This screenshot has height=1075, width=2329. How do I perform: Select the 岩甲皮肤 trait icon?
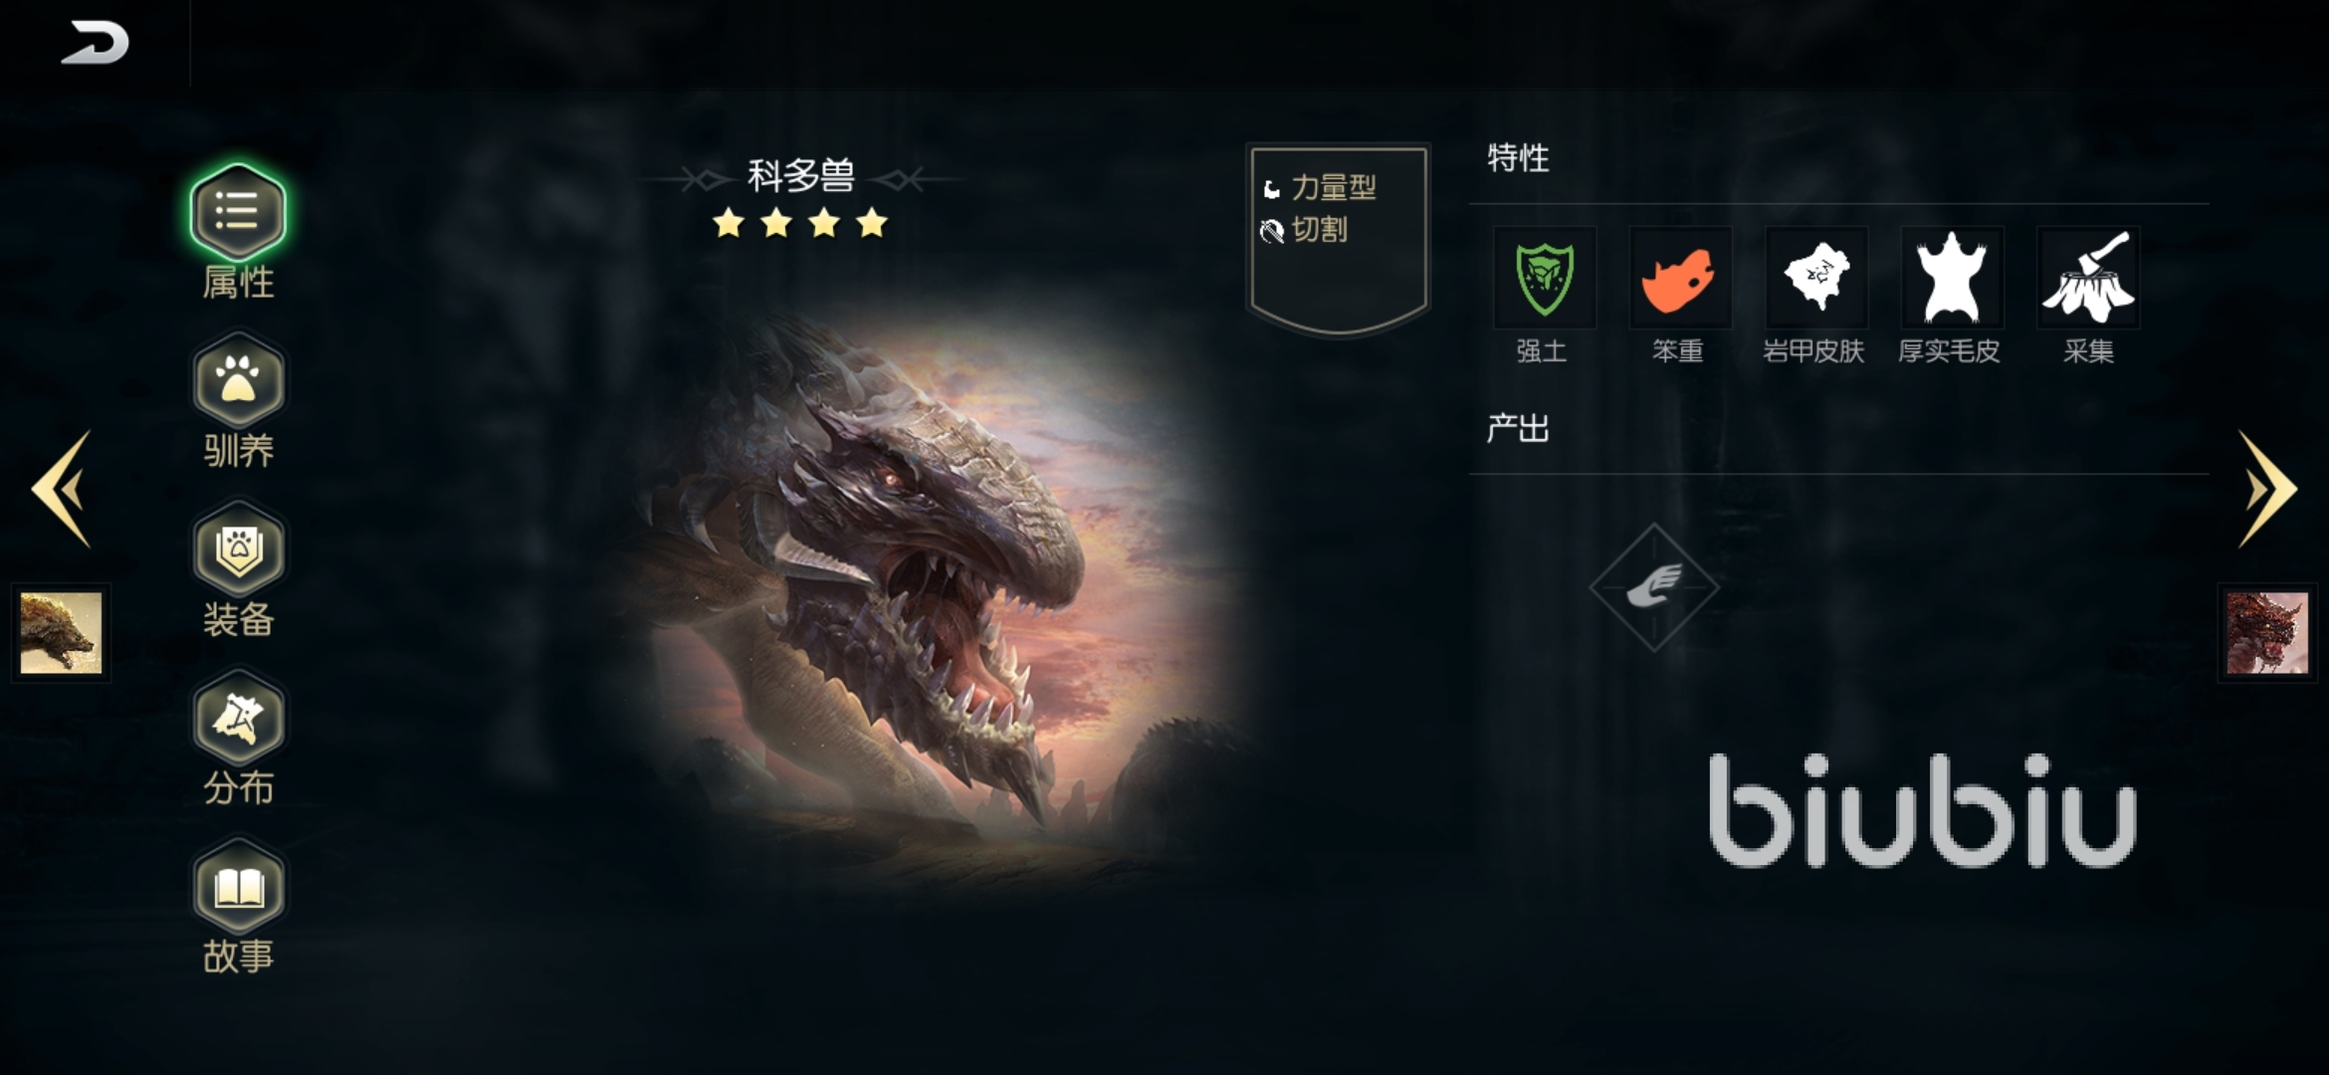(1815, 279)
